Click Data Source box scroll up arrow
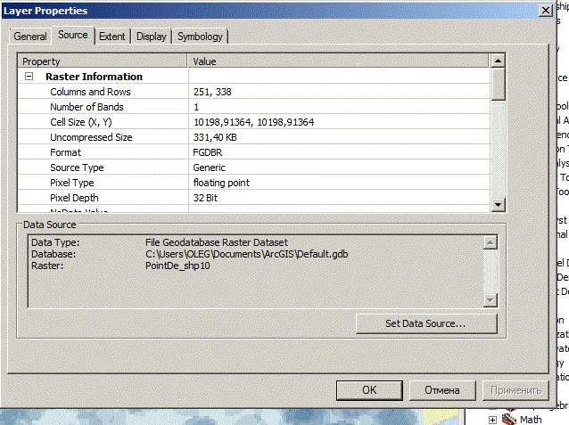This screenshot has height=425, width=569. pos(491,242)
